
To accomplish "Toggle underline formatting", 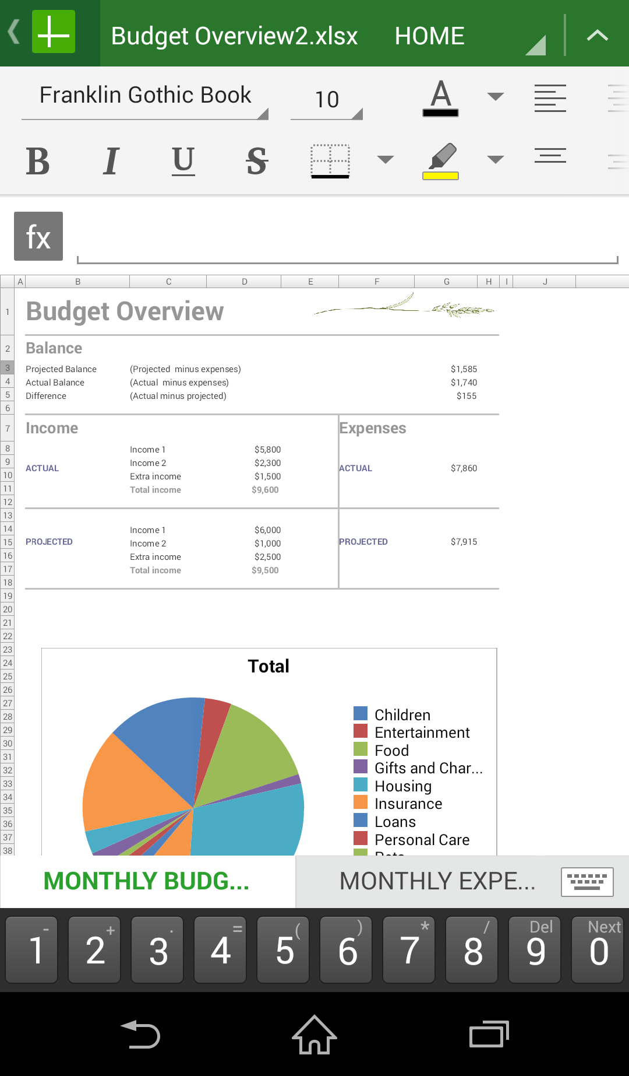I will tap(183, 161).
